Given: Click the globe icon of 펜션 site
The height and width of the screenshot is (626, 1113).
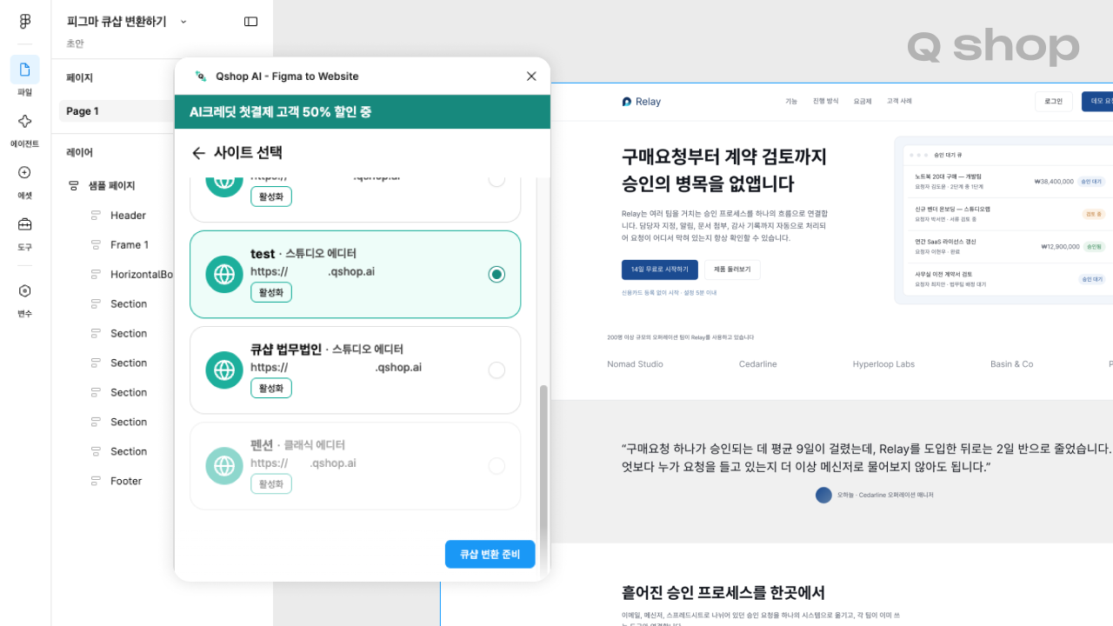Looking at the screenshot, I should pos(224,466).
